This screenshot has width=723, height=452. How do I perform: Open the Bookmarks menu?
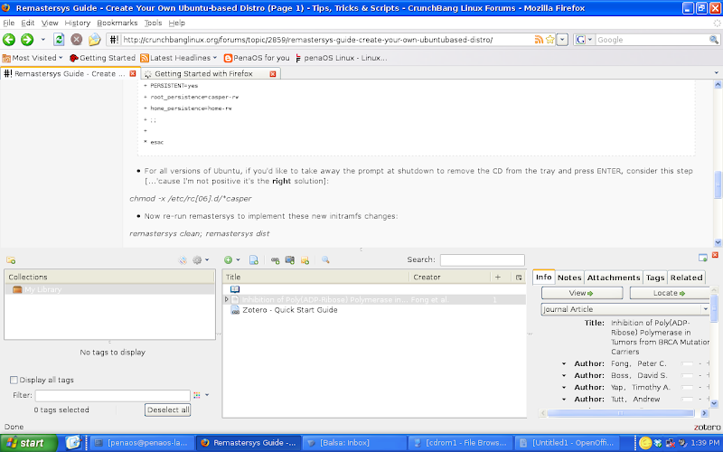117,23
